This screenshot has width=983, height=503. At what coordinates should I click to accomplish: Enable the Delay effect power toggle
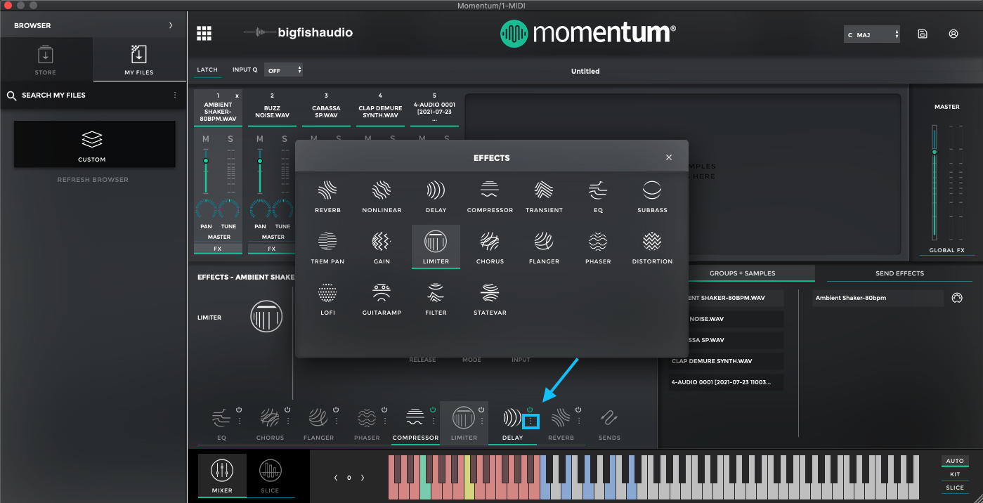pos(528,411)
